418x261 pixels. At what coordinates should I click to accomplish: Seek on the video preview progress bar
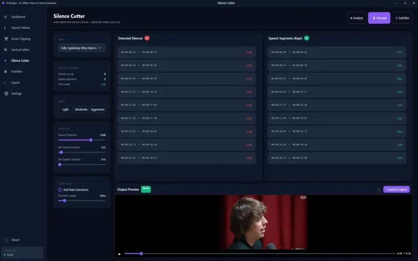coord(260,254)
